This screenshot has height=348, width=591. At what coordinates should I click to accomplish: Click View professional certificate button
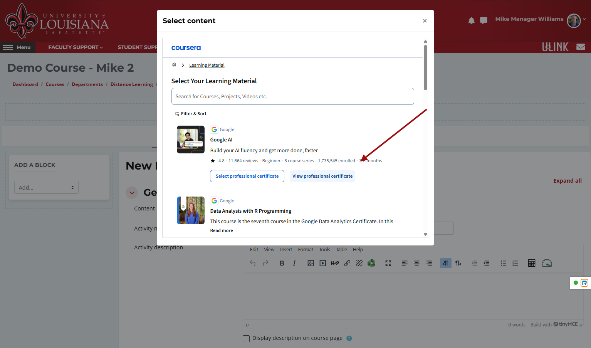[x=322, y=176]
